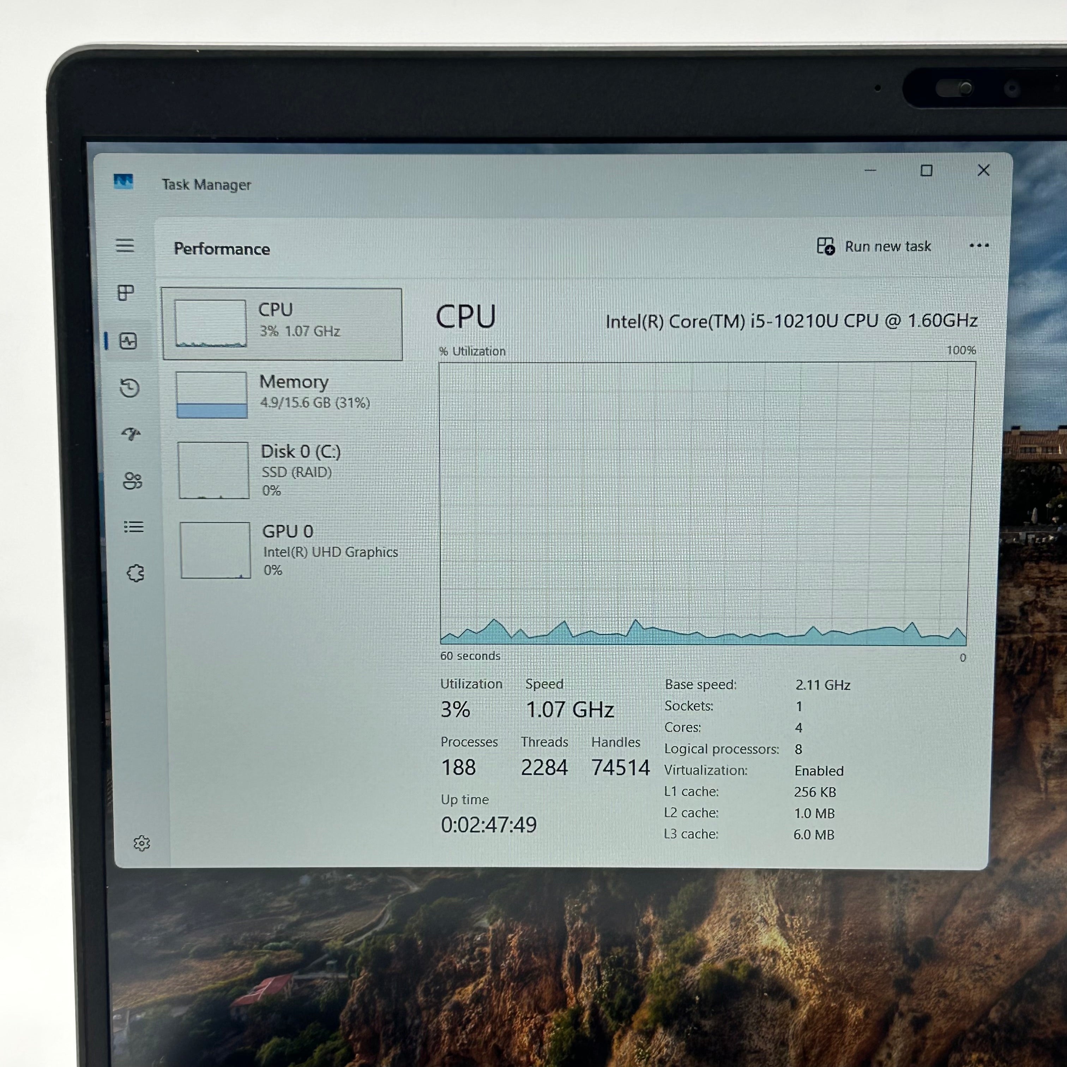Click the L3 cache value 6.0 MB
The height and width of the screenshot is (1067, 1067).
814,834
